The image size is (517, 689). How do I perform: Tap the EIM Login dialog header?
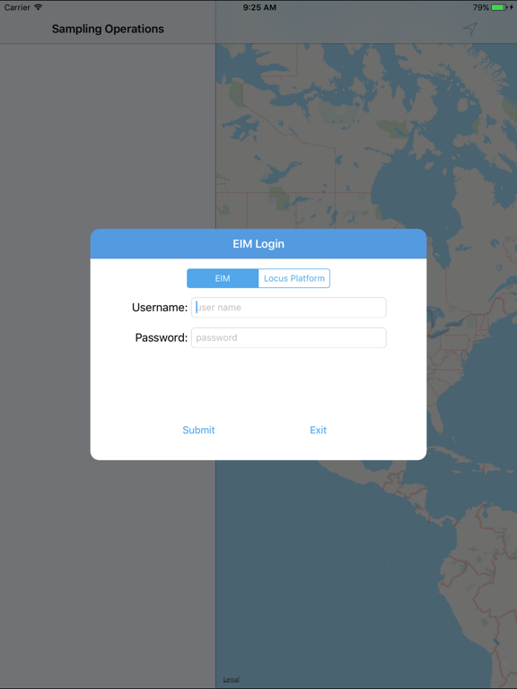pos(258,244)
